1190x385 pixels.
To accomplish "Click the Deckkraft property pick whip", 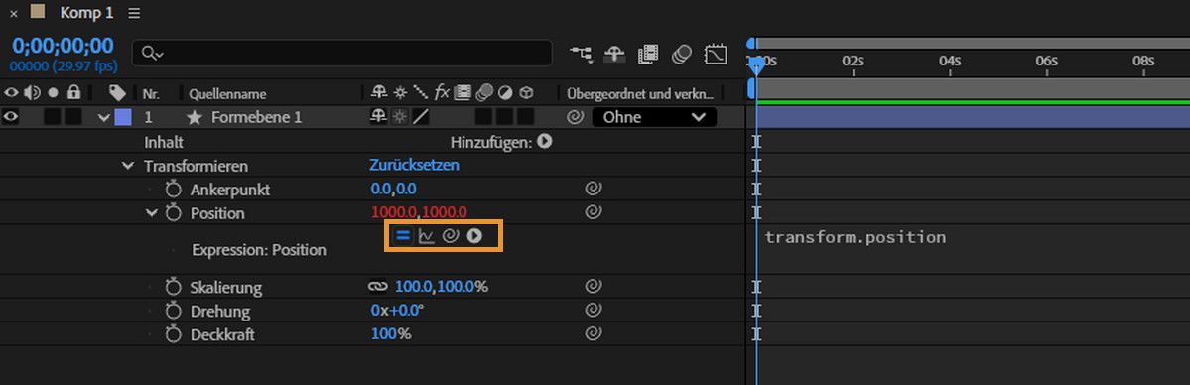I will 595,333.
